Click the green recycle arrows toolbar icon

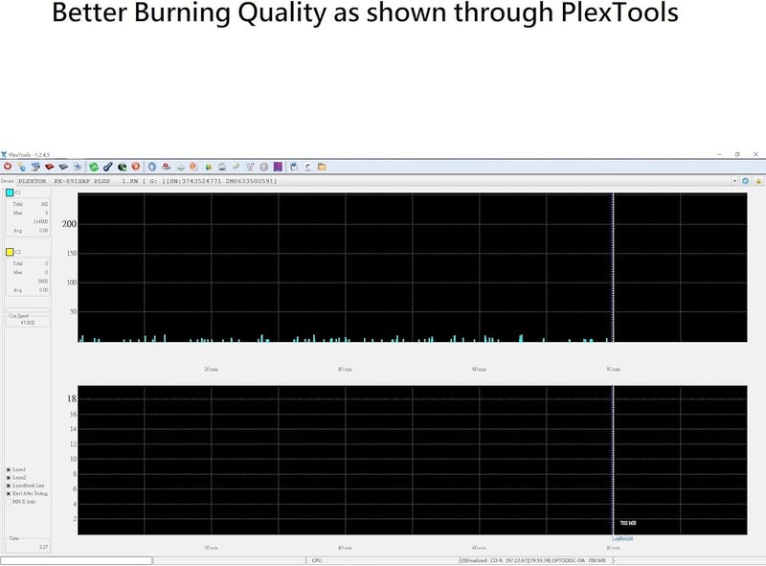click(94, 167)
